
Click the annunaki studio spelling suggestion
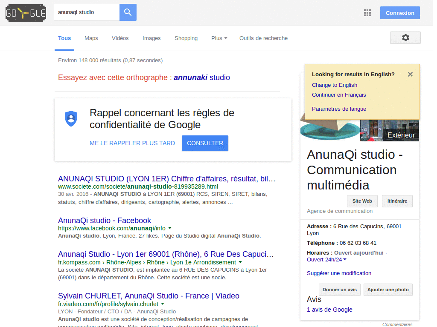[x=202, y=77]
